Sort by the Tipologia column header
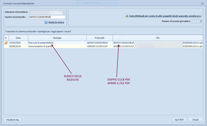The image size is (207, 126). click(57, 38)
